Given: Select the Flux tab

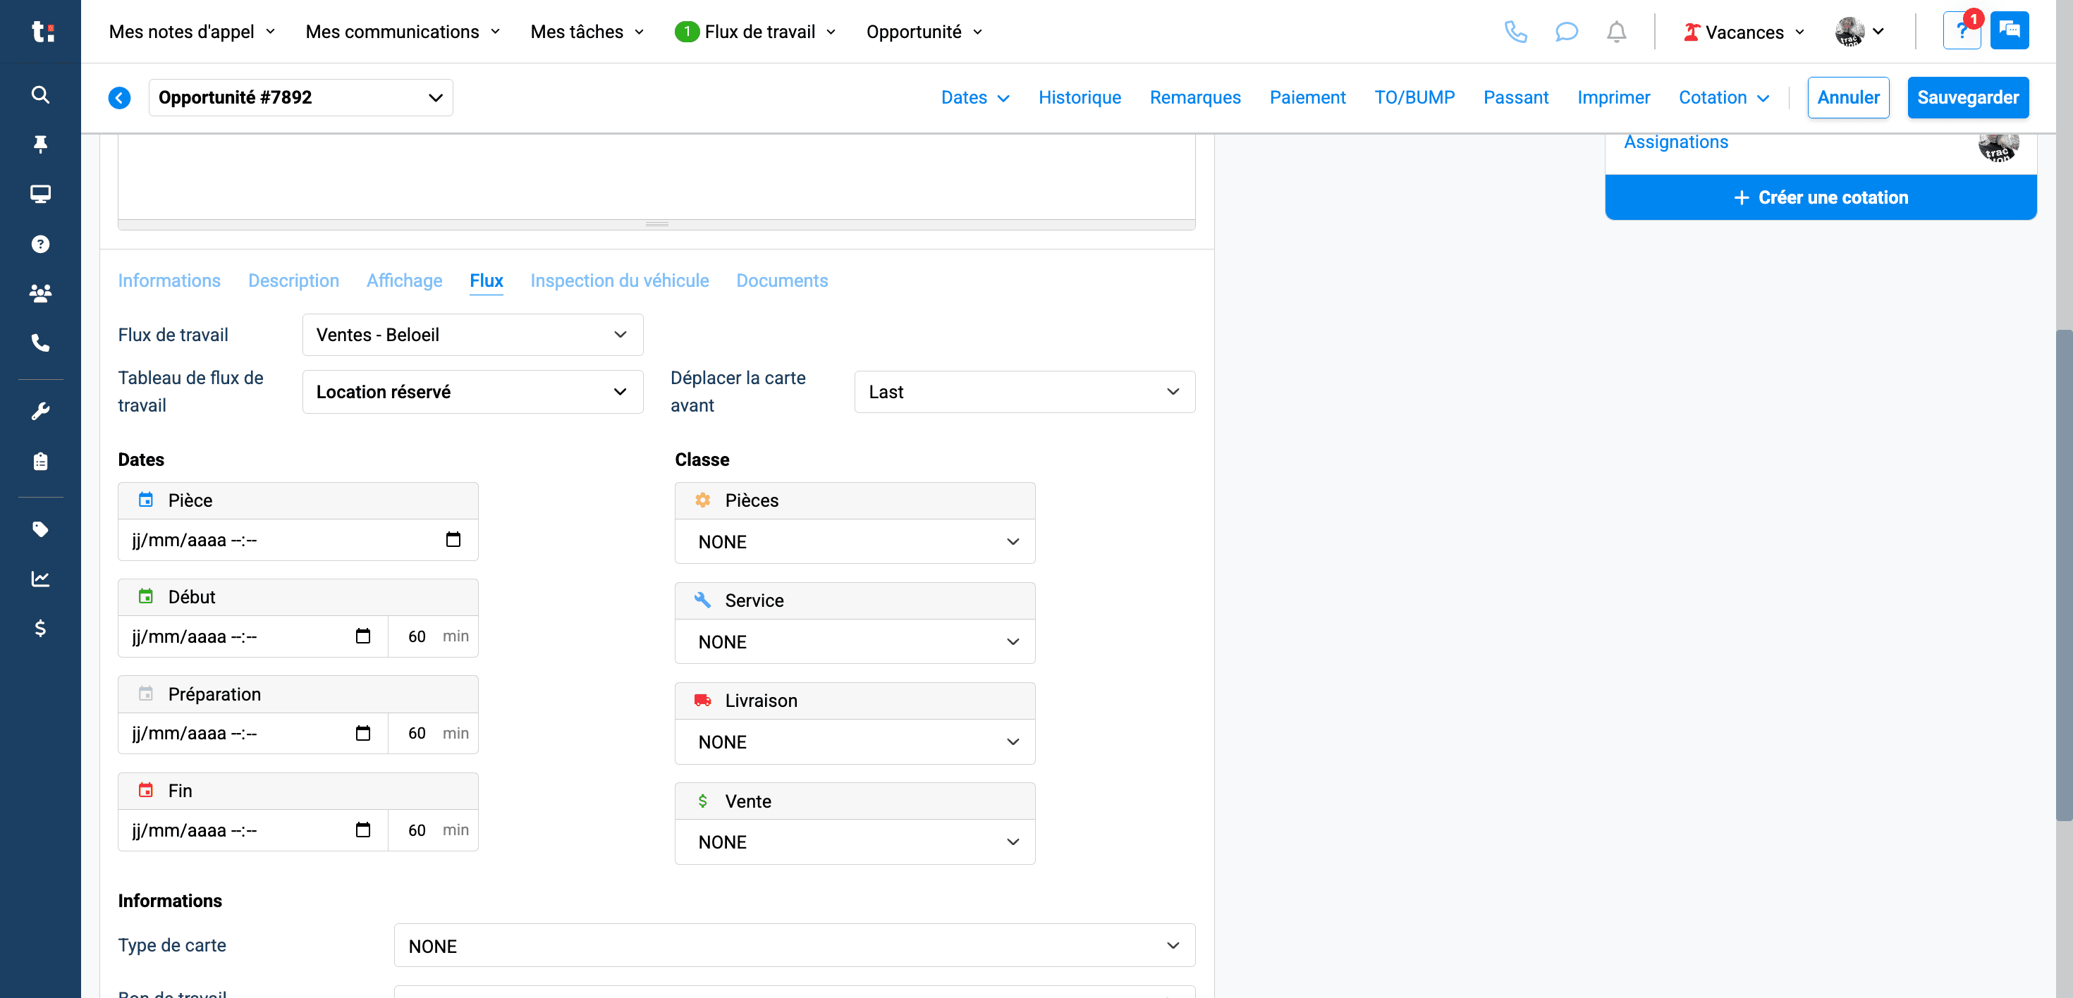Looking at the screenshot, I should [486, 281].
